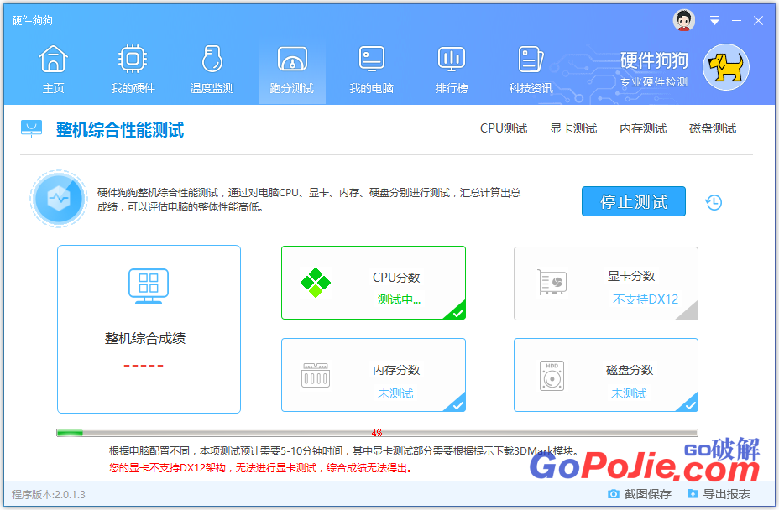
Task: Click 硬件狗狗 title bar text
Action: 32,20
